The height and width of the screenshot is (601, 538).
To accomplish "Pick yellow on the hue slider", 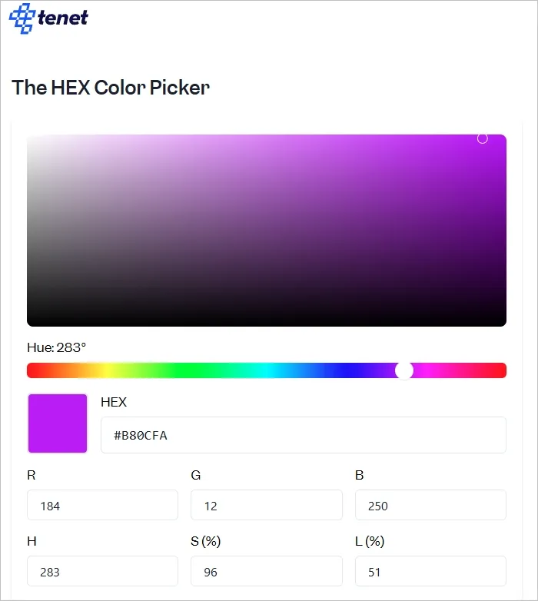I will tap(108, 370).
